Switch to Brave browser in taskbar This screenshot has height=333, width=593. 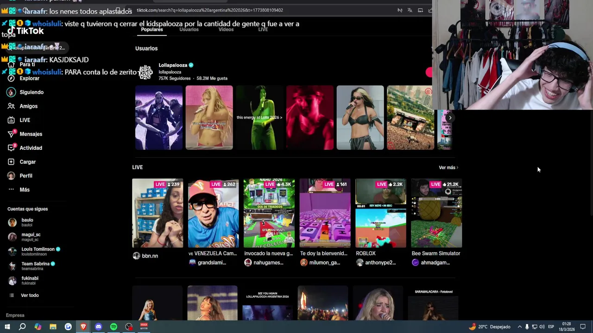pos(83,327)
